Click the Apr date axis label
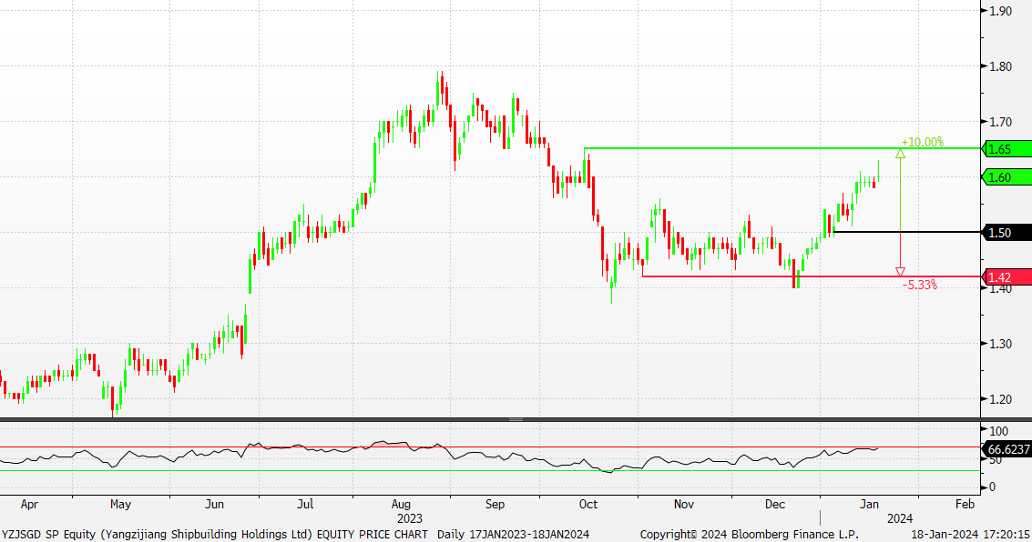 pos(29,505)
